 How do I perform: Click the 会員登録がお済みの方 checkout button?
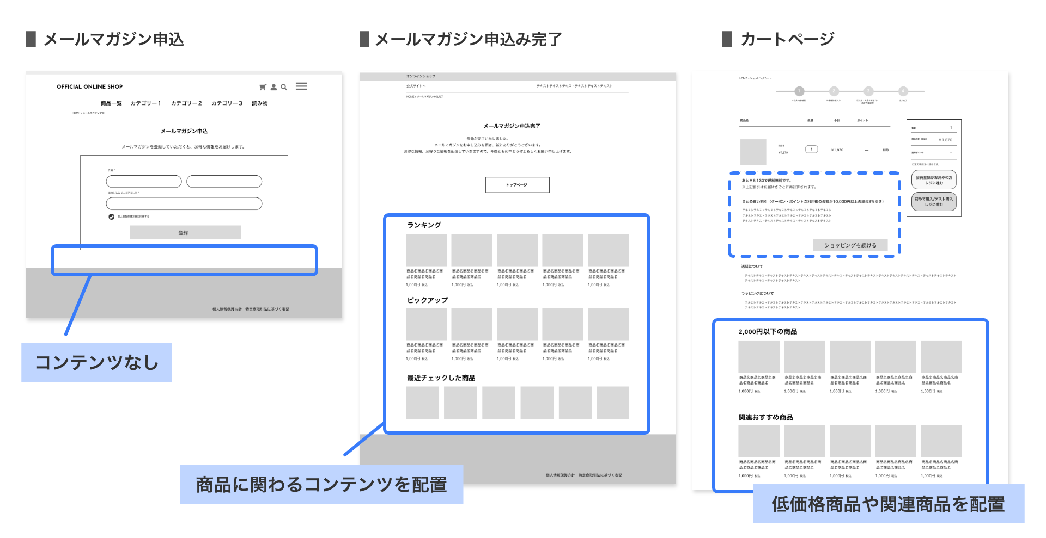pyautogui.click(x=934, y=180)
